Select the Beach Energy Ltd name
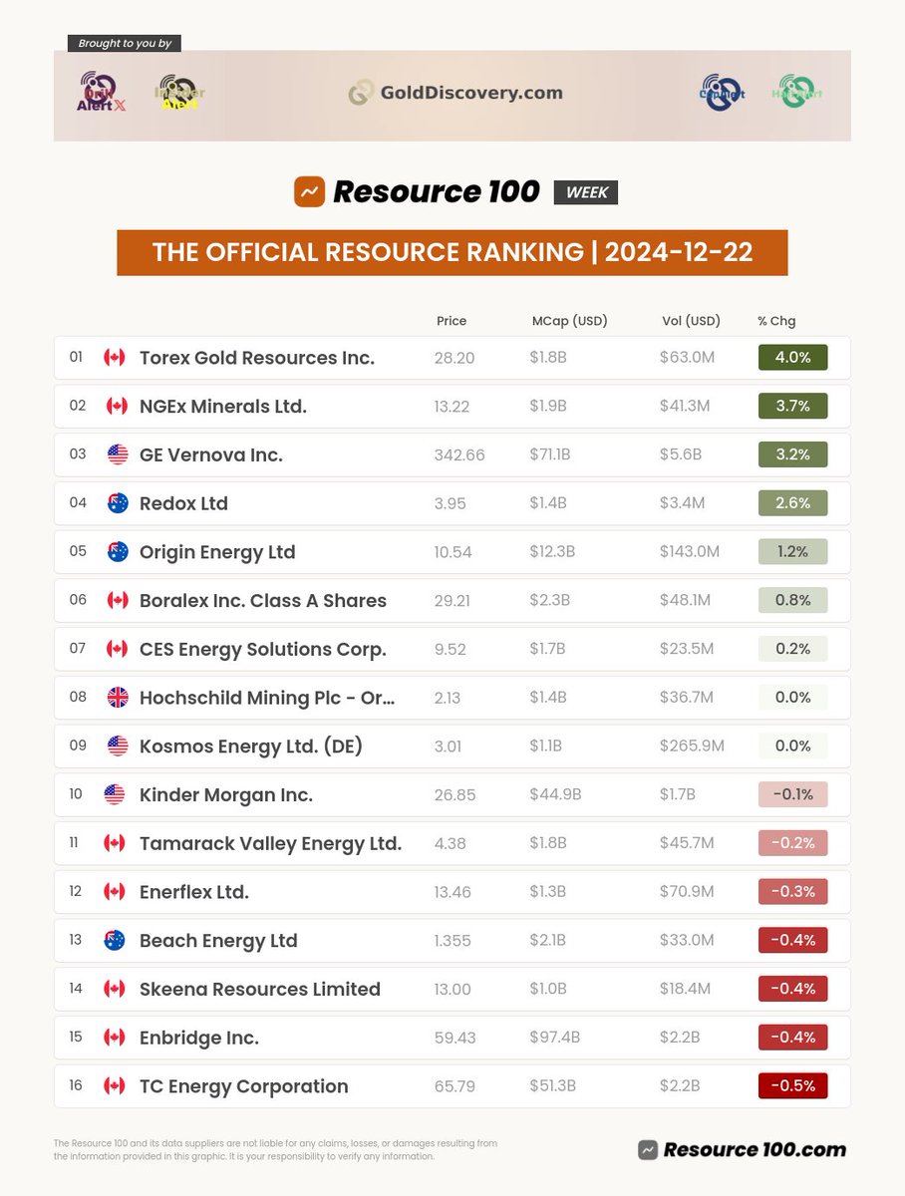The width and height of the screenshot is (905, 1196). click(218, 940)
